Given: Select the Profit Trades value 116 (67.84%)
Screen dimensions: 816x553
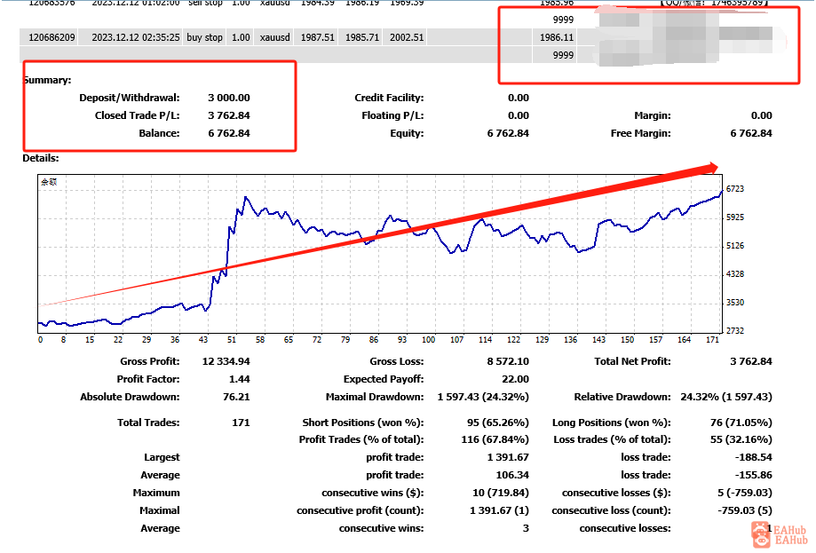Looking at the screenshot, I should (x=495, y=439).
